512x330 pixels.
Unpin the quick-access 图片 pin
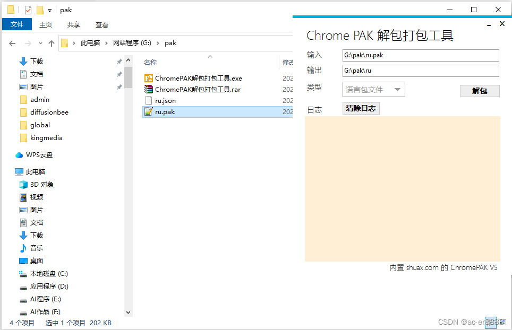[x=120, y=87]
